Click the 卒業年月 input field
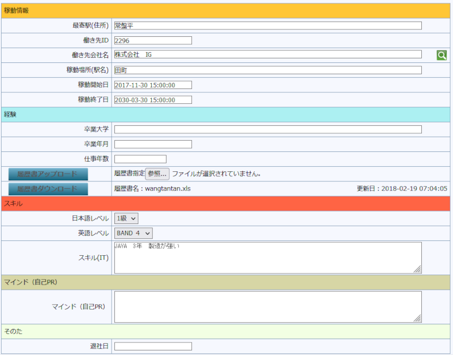This screenshot has height=355, width=453. point(153,144)
